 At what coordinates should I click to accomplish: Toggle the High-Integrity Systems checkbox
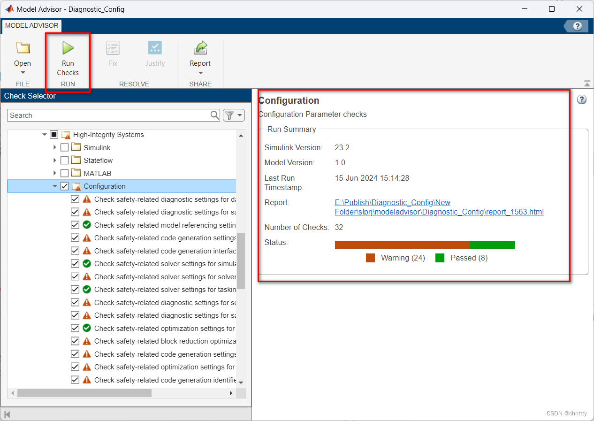pyautogui.click(x=54, y=135)
